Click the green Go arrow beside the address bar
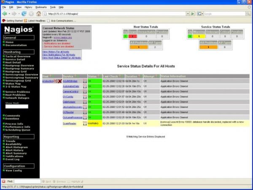 point(194,14)
